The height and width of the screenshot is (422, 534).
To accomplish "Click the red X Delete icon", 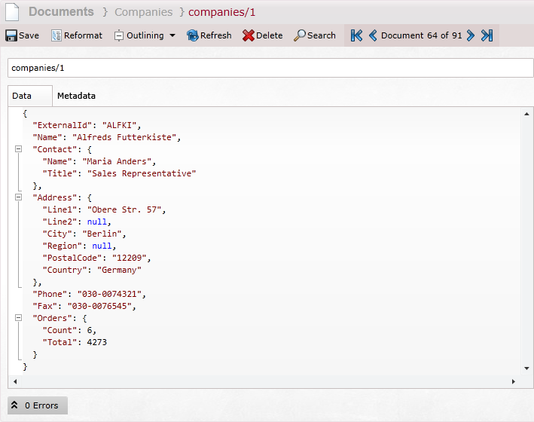I will 249,35.
